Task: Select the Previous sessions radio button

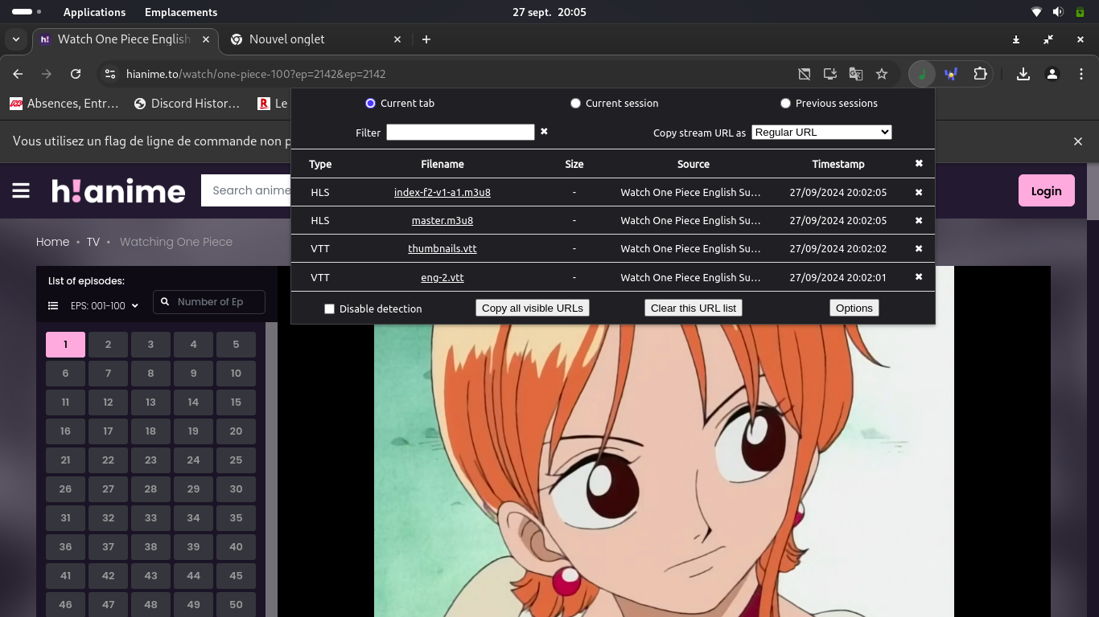Action: pos(785,103)
